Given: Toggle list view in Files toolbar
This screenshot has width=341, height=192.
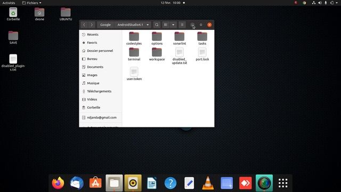Looking at the screenshot, I should [166, 25].
